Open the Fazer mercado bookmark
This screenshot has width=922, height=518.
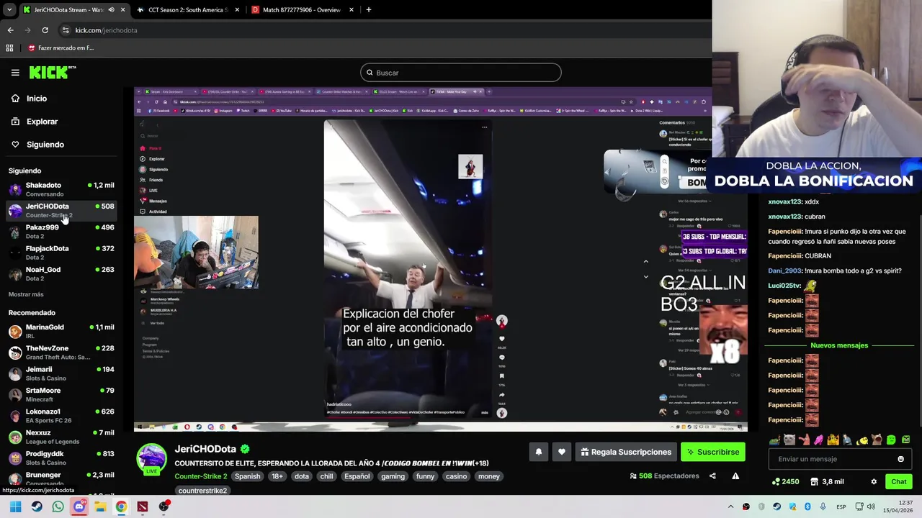click(61, 47)
